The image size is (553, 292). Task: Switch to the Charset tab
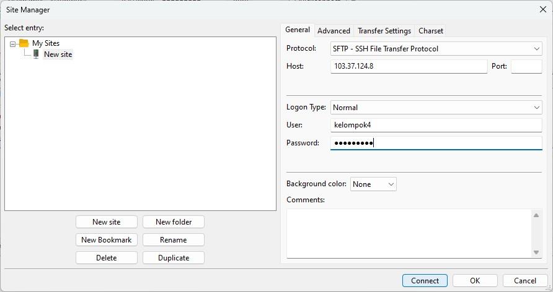tap(431, 30)
